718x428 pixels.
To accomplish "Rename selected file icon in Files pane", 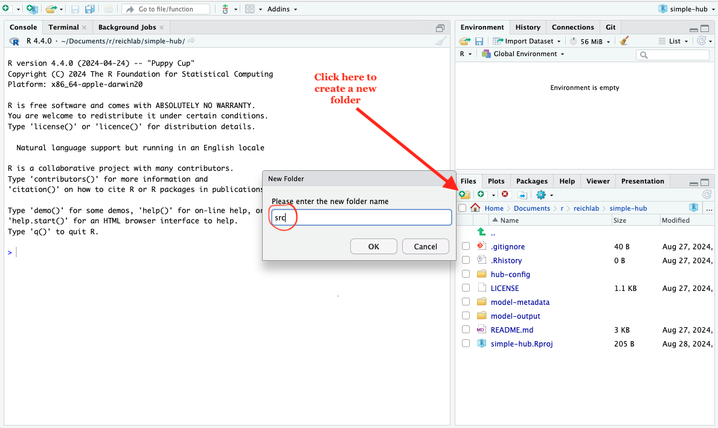I will pyautogui.click(x=522, y=195).
